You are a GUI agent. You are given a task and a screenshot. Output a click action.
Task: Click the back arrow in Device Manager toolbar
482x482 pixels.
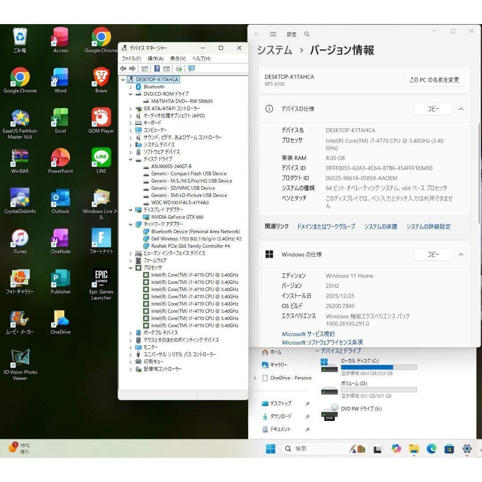[124, 68]
